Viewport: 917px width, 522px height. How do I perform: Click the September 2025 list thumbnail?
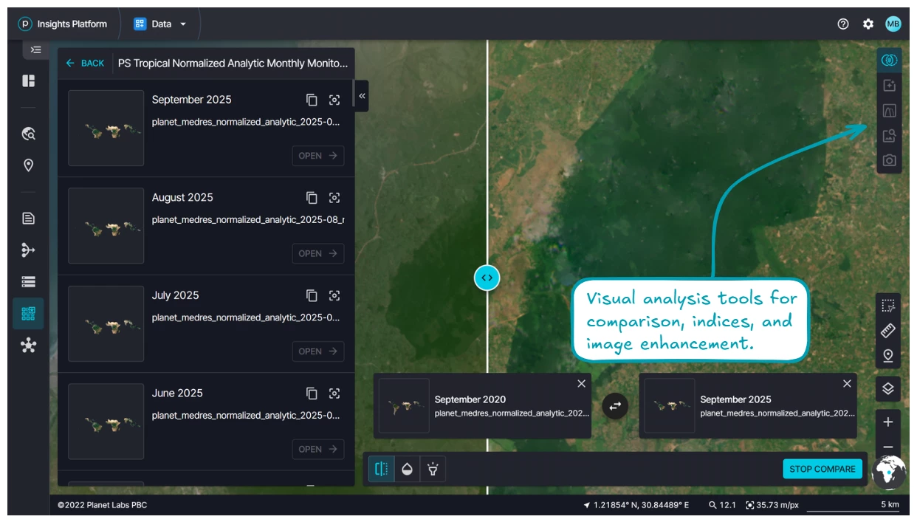[106, 128]
